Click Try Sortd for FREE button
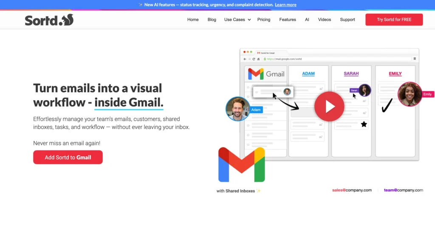This screenshot has width=435, height=235. (394, 20)
